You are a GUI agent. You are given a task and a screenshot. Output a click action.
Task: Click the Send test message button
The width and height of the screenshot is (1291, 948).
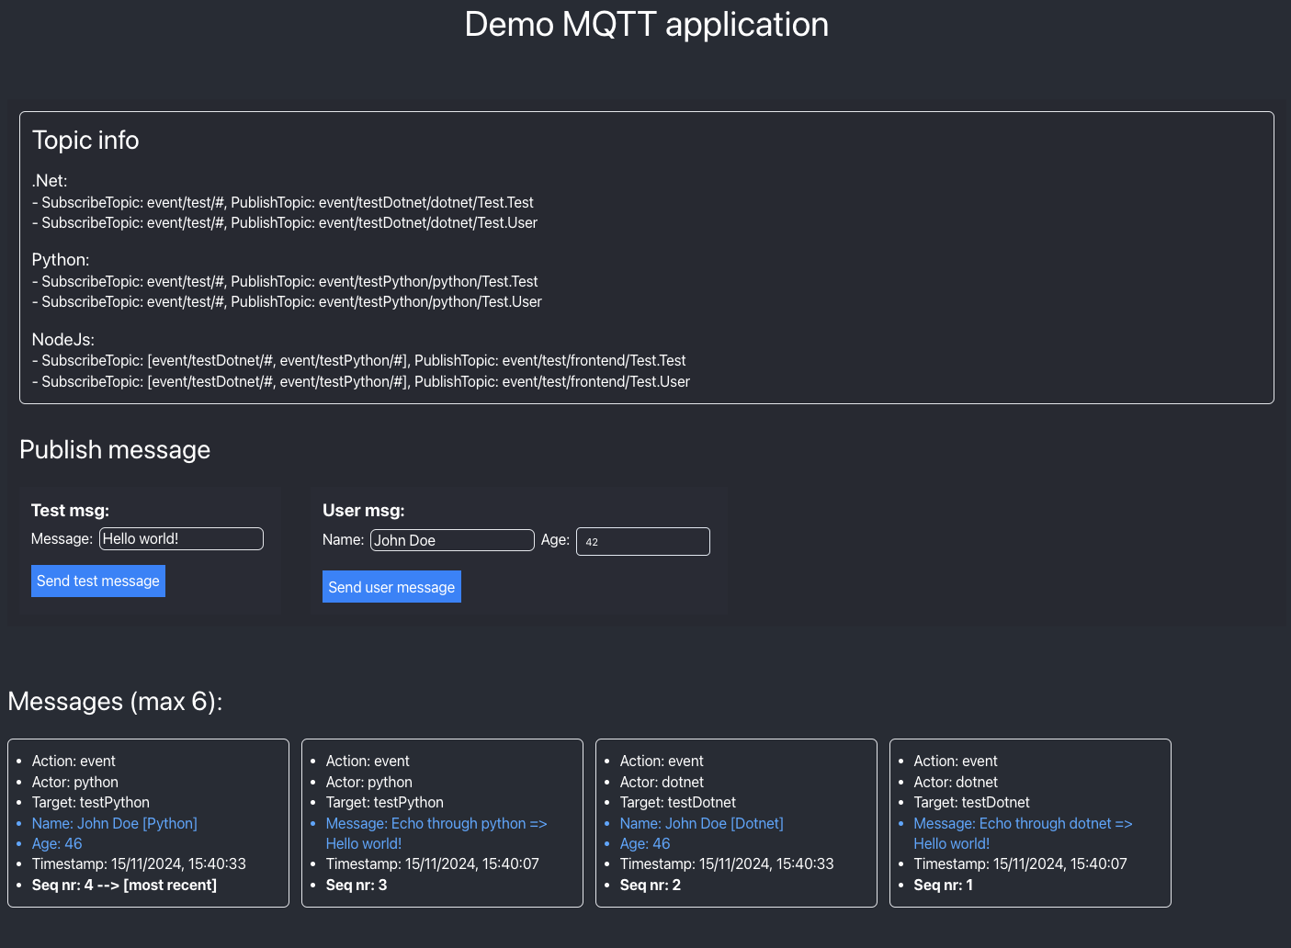tap(97, 581)
